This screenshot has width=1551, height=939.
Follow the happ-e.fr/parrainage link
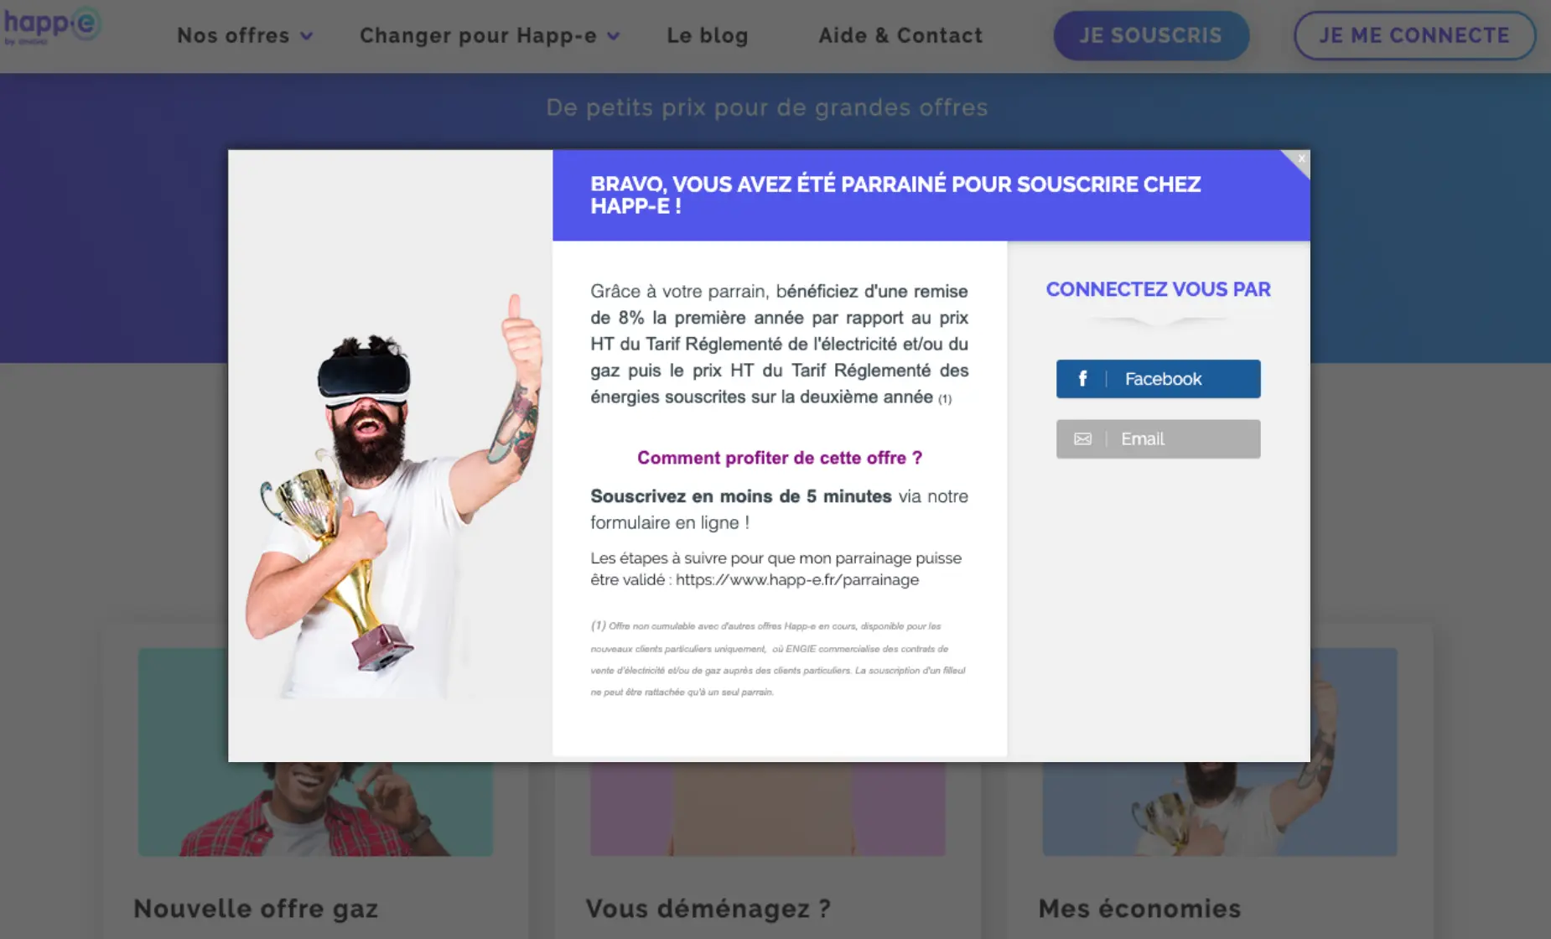pos(797,580)
